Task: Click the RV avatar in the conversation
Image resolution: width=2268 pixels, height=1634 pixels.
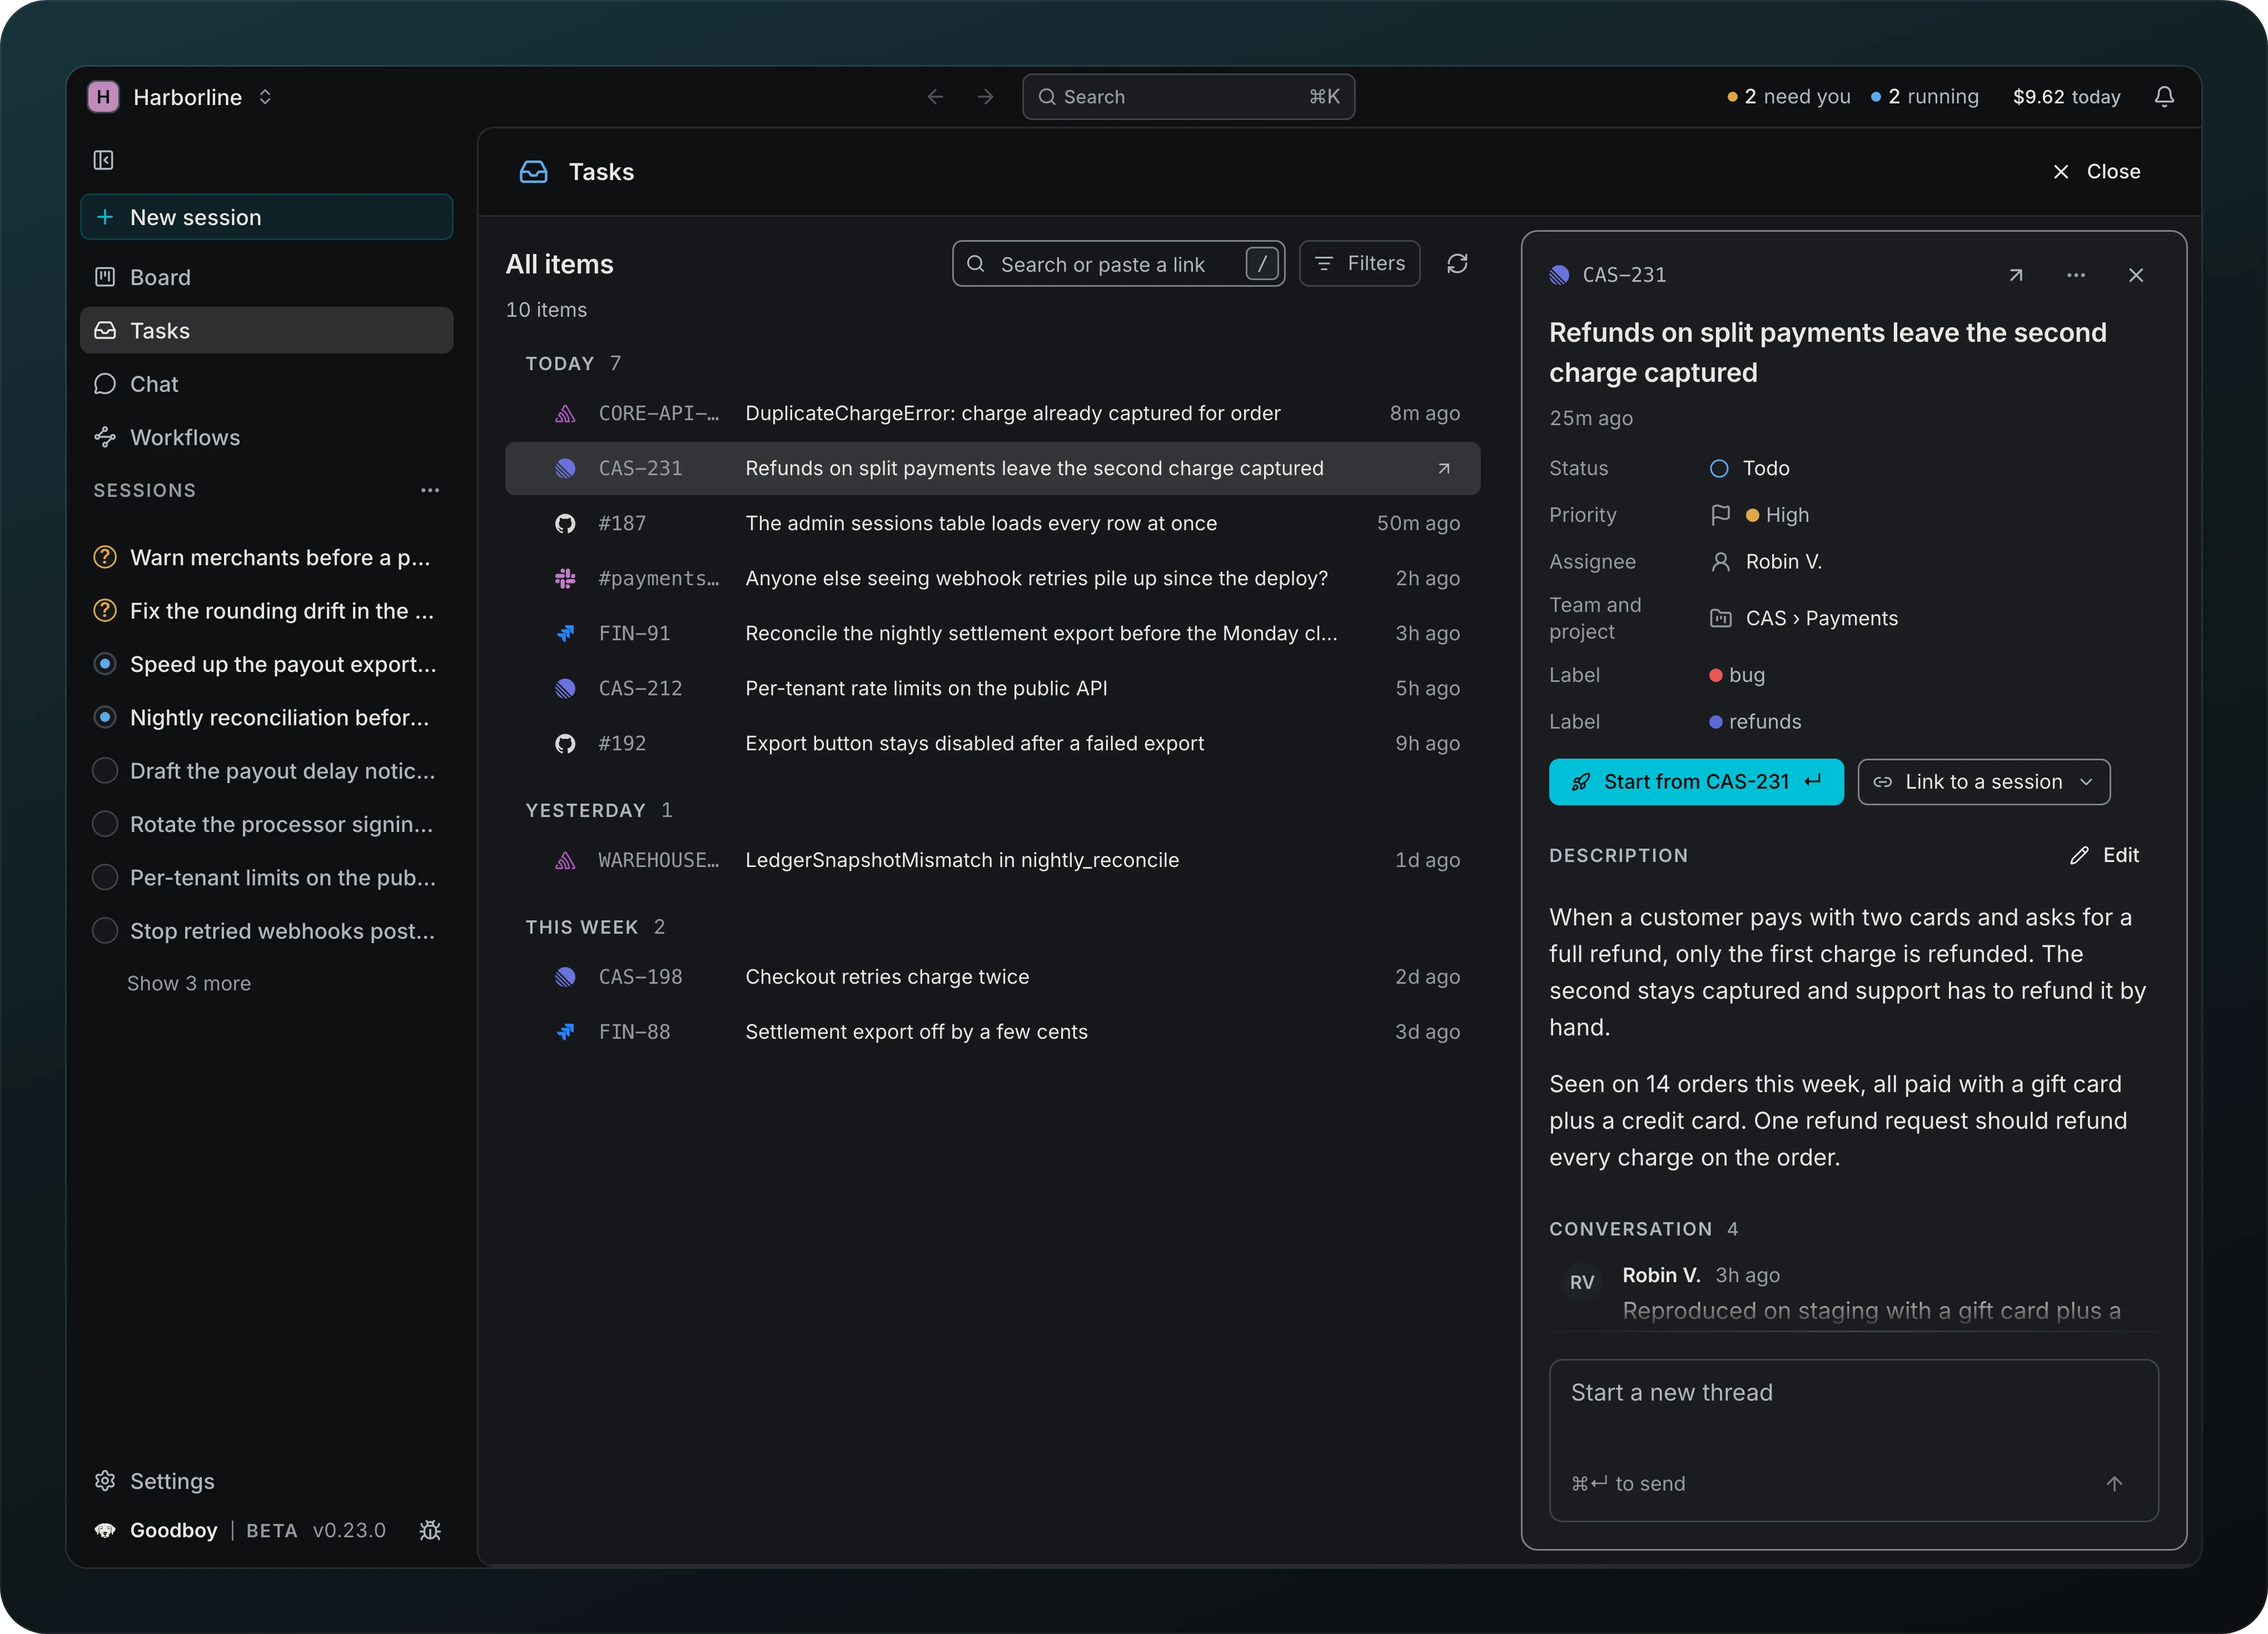Action: tap(1582, 1282)
